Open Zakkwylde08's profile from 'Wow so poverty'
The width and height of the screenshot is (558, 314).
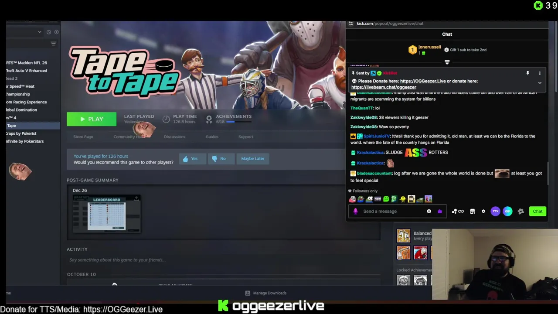(x=364, y=127)
